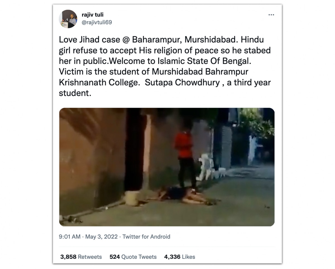Click the first line of the tweet text
Viewport: 335px width, 269px height.
point(161,40)
